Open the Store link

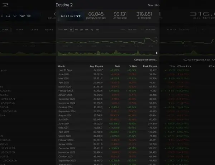[150, 5]
